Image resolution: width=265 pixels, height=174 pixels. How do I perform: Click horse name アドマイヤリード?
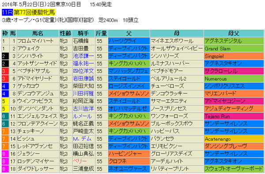click(35, 78)
